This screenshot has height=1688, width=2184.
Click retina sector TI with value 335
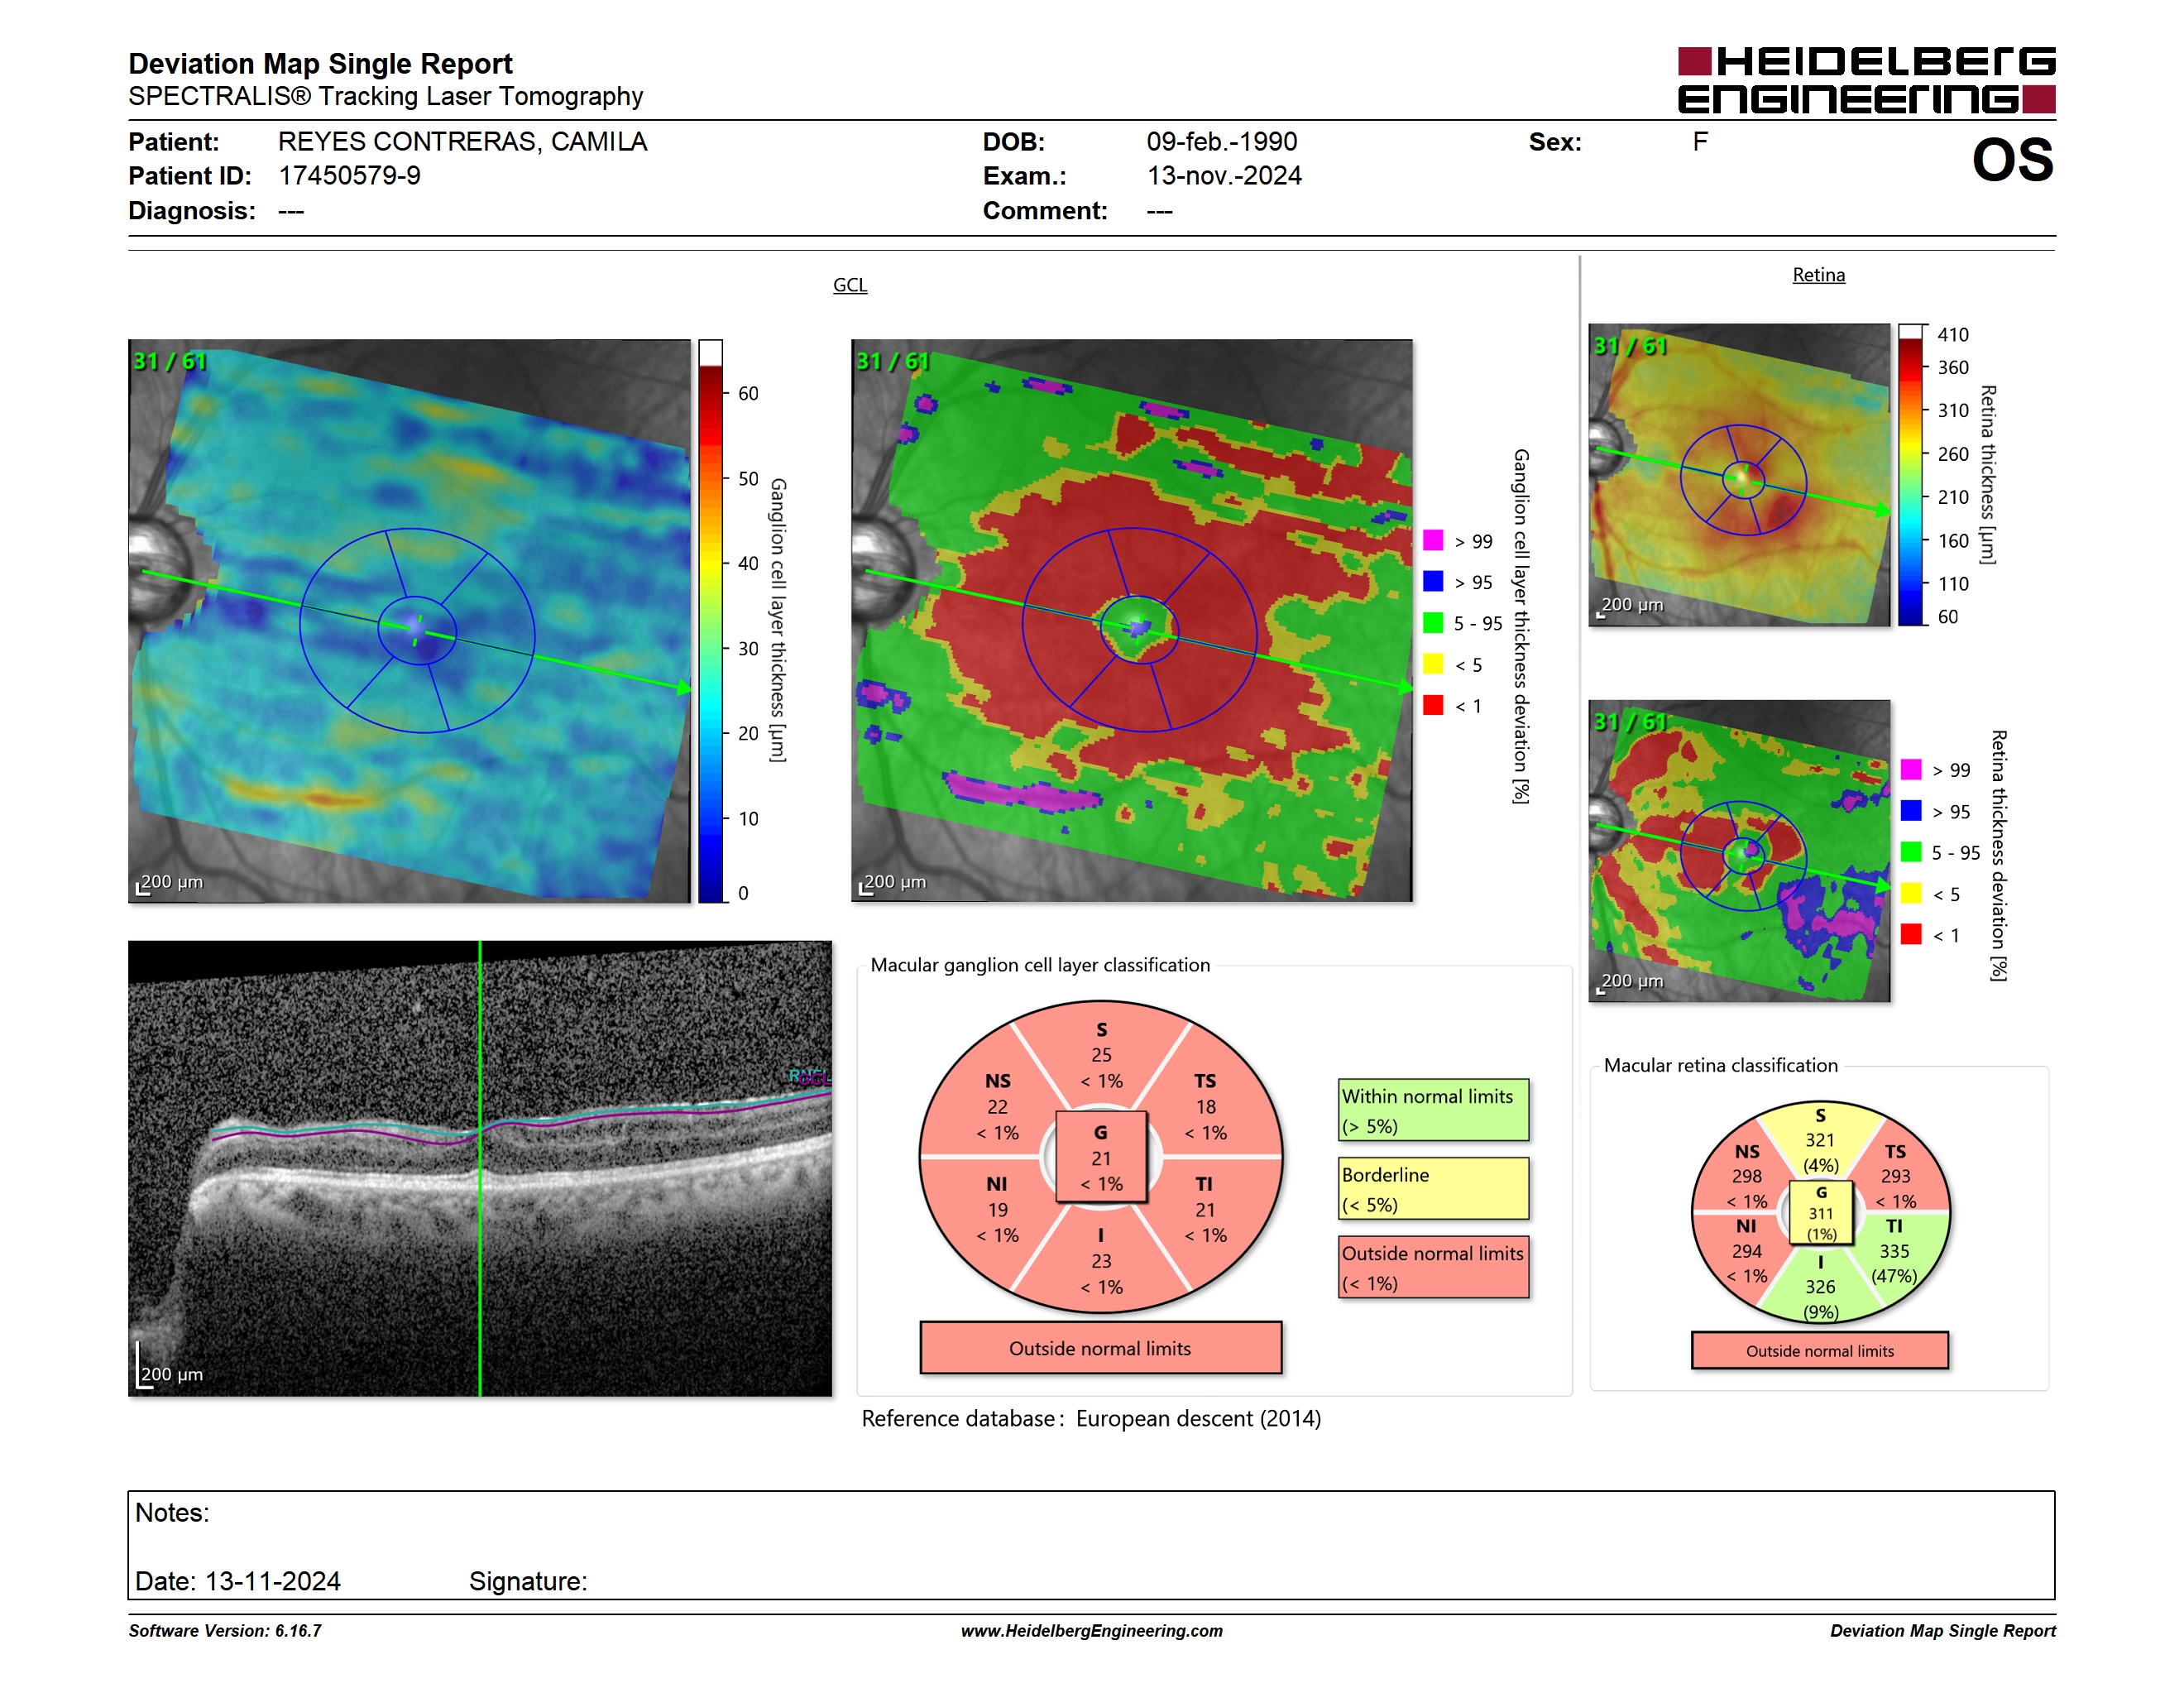pyautogui.click(x=1895, y=1250)
